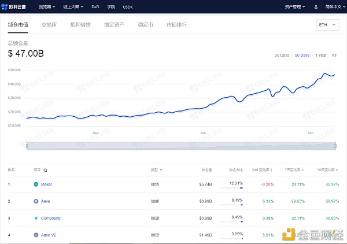347x244 pixels.
Task: Open the user account icon
Action: tap(316, 7)
